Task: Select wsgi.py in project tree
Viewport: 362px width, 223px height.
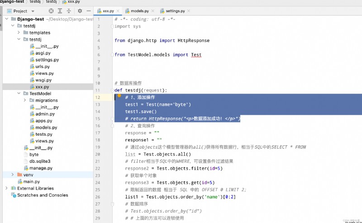Action: [43, 80]
